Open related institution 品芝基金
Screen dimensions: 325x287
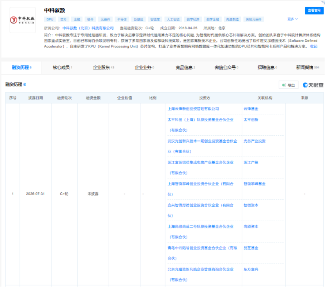(x=251, y=248)
